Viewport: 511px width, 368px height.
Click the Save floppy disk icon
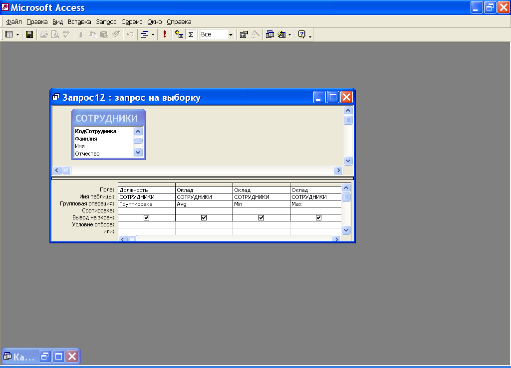click(29, 34)
